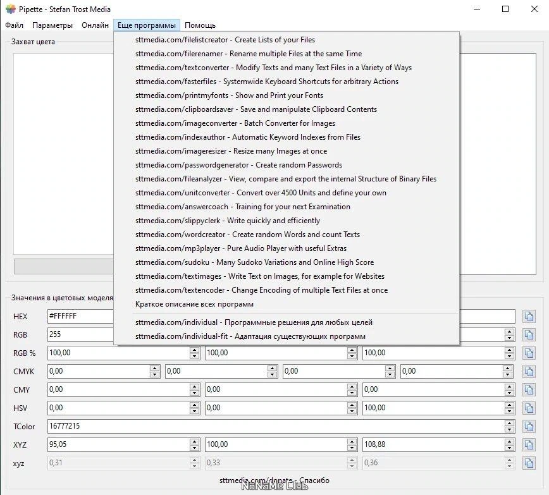Increase third RGB % value with up arrow
The width and height of the screenshot is (549, 495).
[509, 350]
